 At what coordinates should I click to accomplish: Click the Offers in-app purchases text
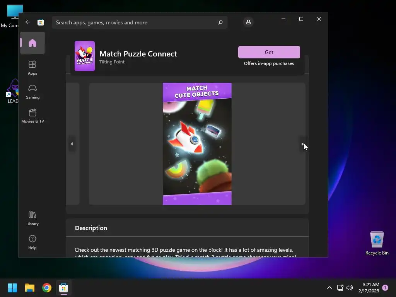[269, 63]
